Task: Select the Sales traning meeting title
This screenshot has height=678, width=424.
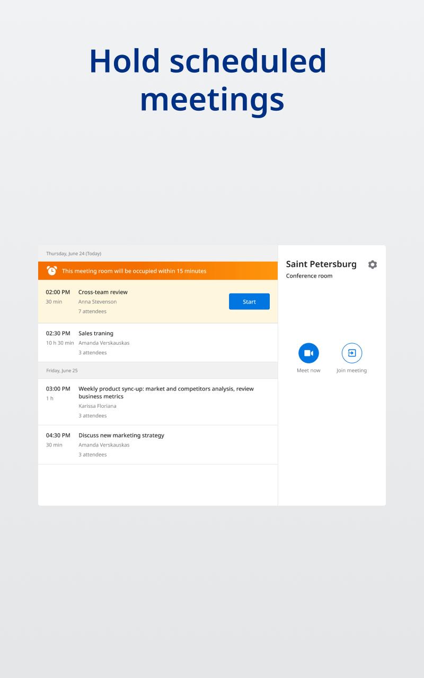Action: [96, 333]
